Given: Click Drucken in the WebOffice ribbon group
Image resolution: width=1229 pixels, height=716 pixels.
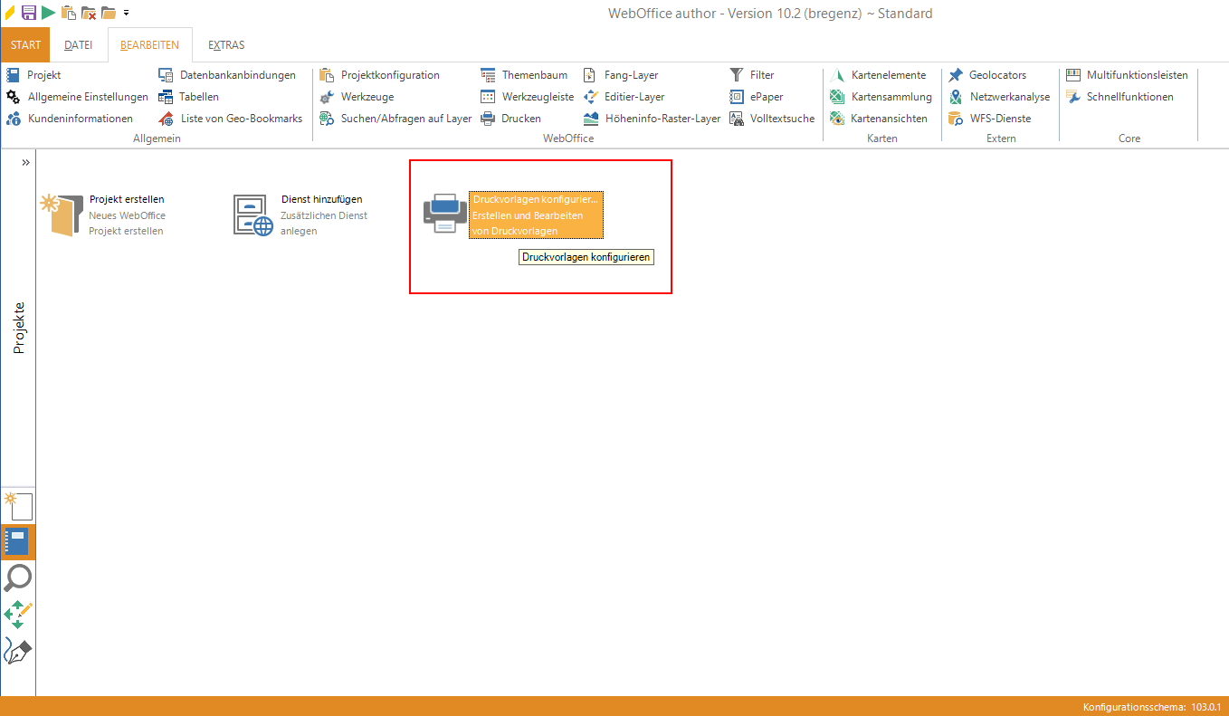Looking at the screenshot, I should tap(510, 119).
